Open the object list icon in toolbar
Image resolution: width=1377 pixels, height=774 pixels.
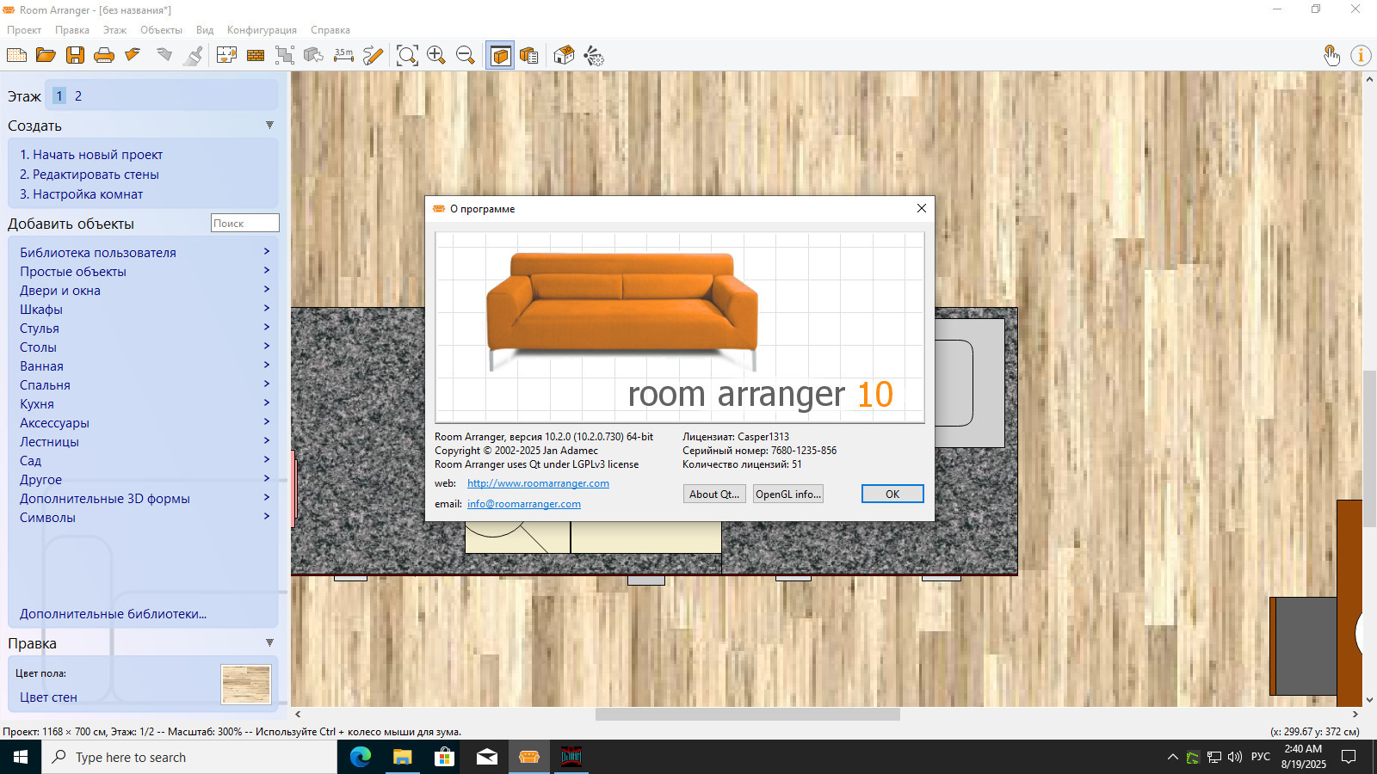point(529,55)
